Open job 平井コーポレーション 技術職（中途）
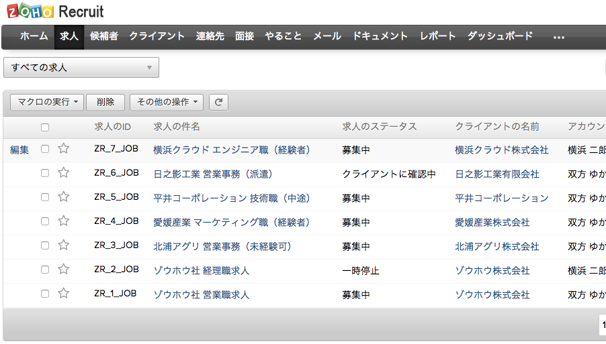The width and height of the screenshot is (606, 344). [232, 198]
